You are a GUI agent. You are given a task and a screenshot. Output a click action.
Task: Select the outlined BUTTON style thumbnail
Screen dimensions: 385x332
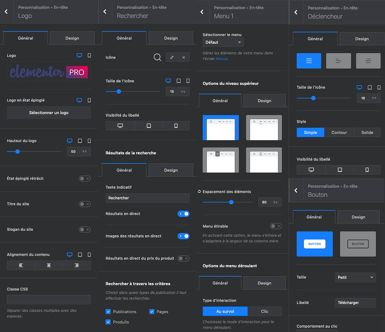click(x=358, y=244)
